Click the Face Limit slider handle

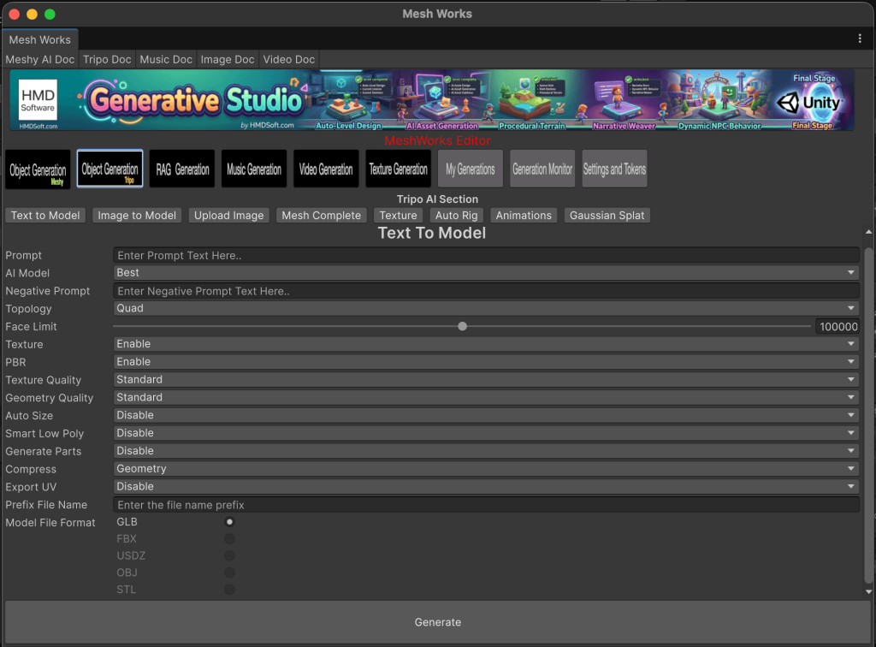click(x=463, y=326)
